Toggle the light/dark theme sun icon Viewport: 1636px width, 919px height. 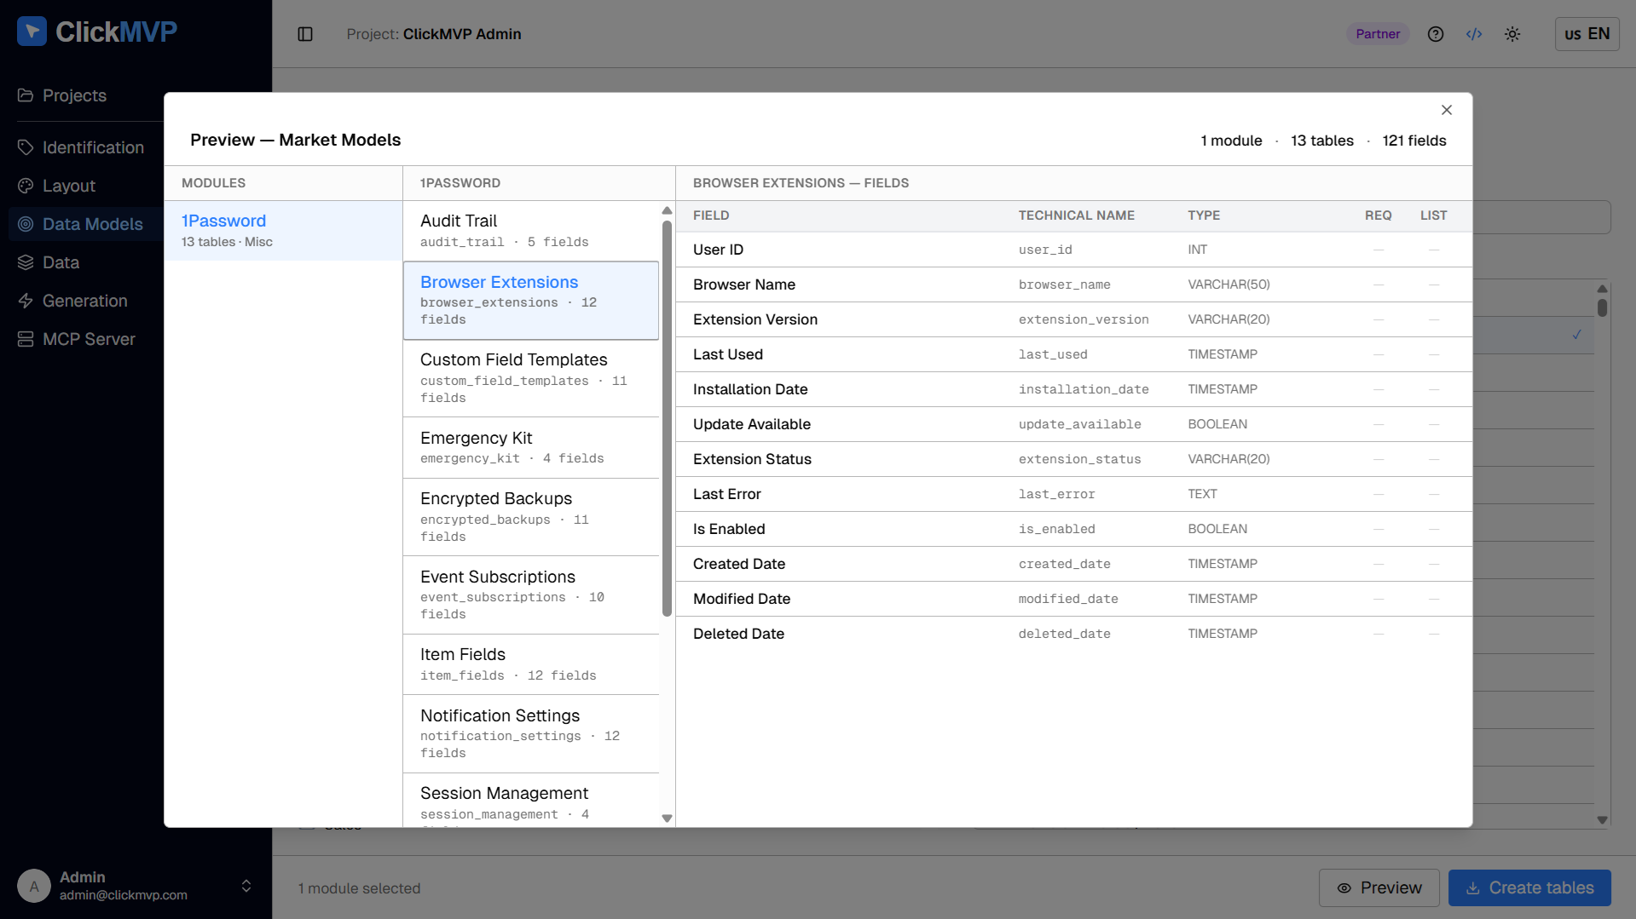coord(1512,34)
